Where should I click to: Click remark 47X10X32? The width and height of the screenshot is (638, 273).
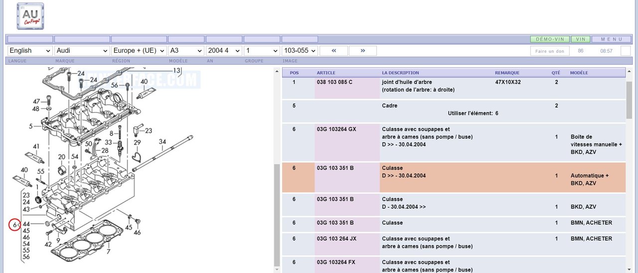pos(508,82)
